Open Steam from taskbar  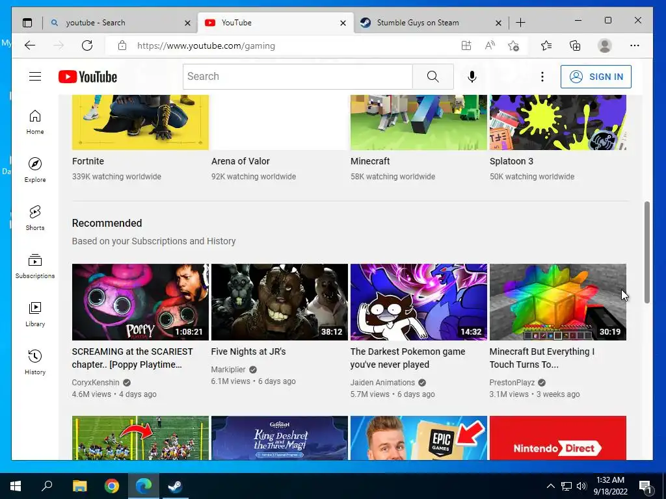point(175,486)
